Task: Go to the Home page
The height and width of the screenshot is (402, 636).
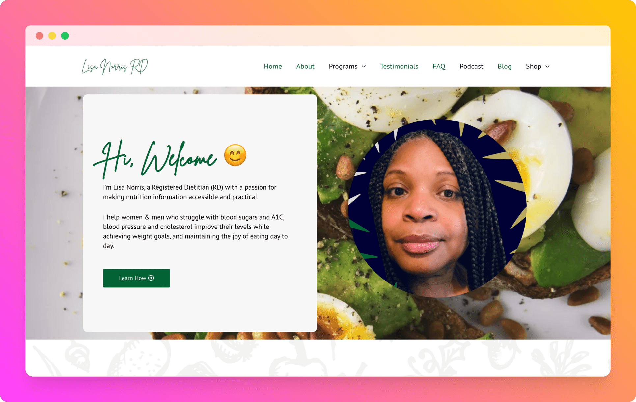Action: tap(273, 66)
